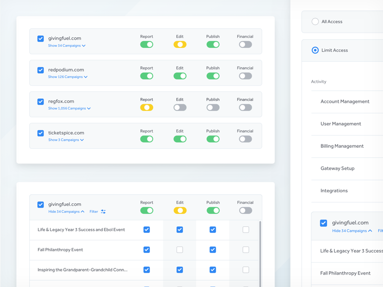Select the Limit Access radio button
This screenshot has width=383, height=287.
click(315, 50)
